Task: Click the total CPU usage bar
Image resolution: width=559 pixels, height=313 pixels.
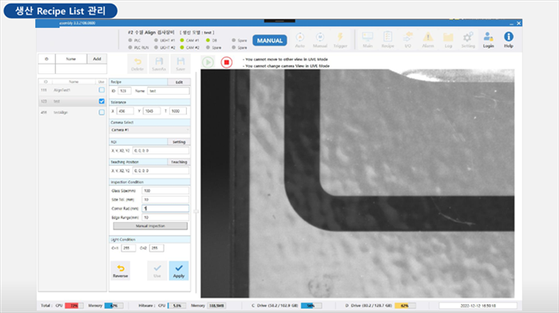Action: (73, 306)
